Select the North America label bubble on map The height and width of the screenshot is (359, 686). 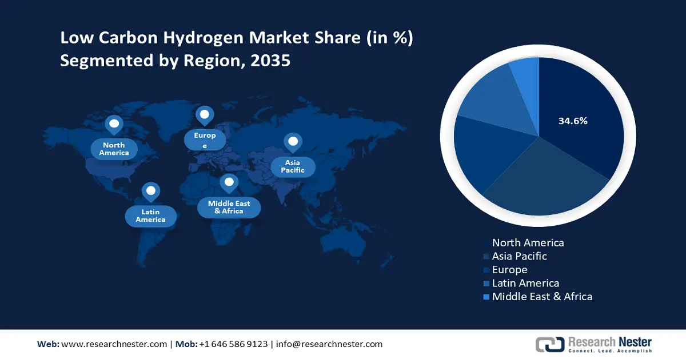tap(114, 149)
